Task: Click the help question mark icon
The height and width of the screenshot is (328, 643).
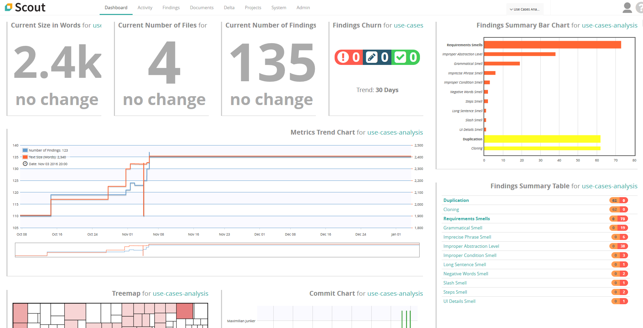Action: click(640, 7)
